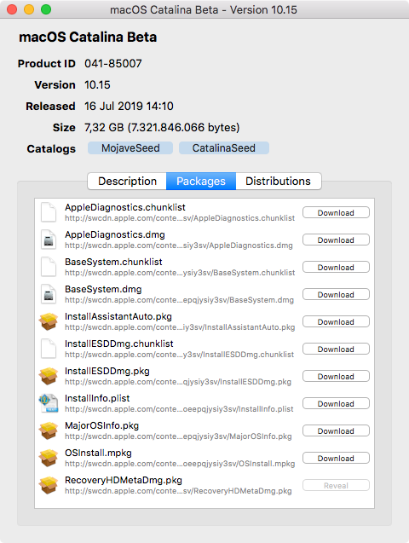Select the Packages tab
Screen dimensions: 409x543
click(x=201, y=181)
